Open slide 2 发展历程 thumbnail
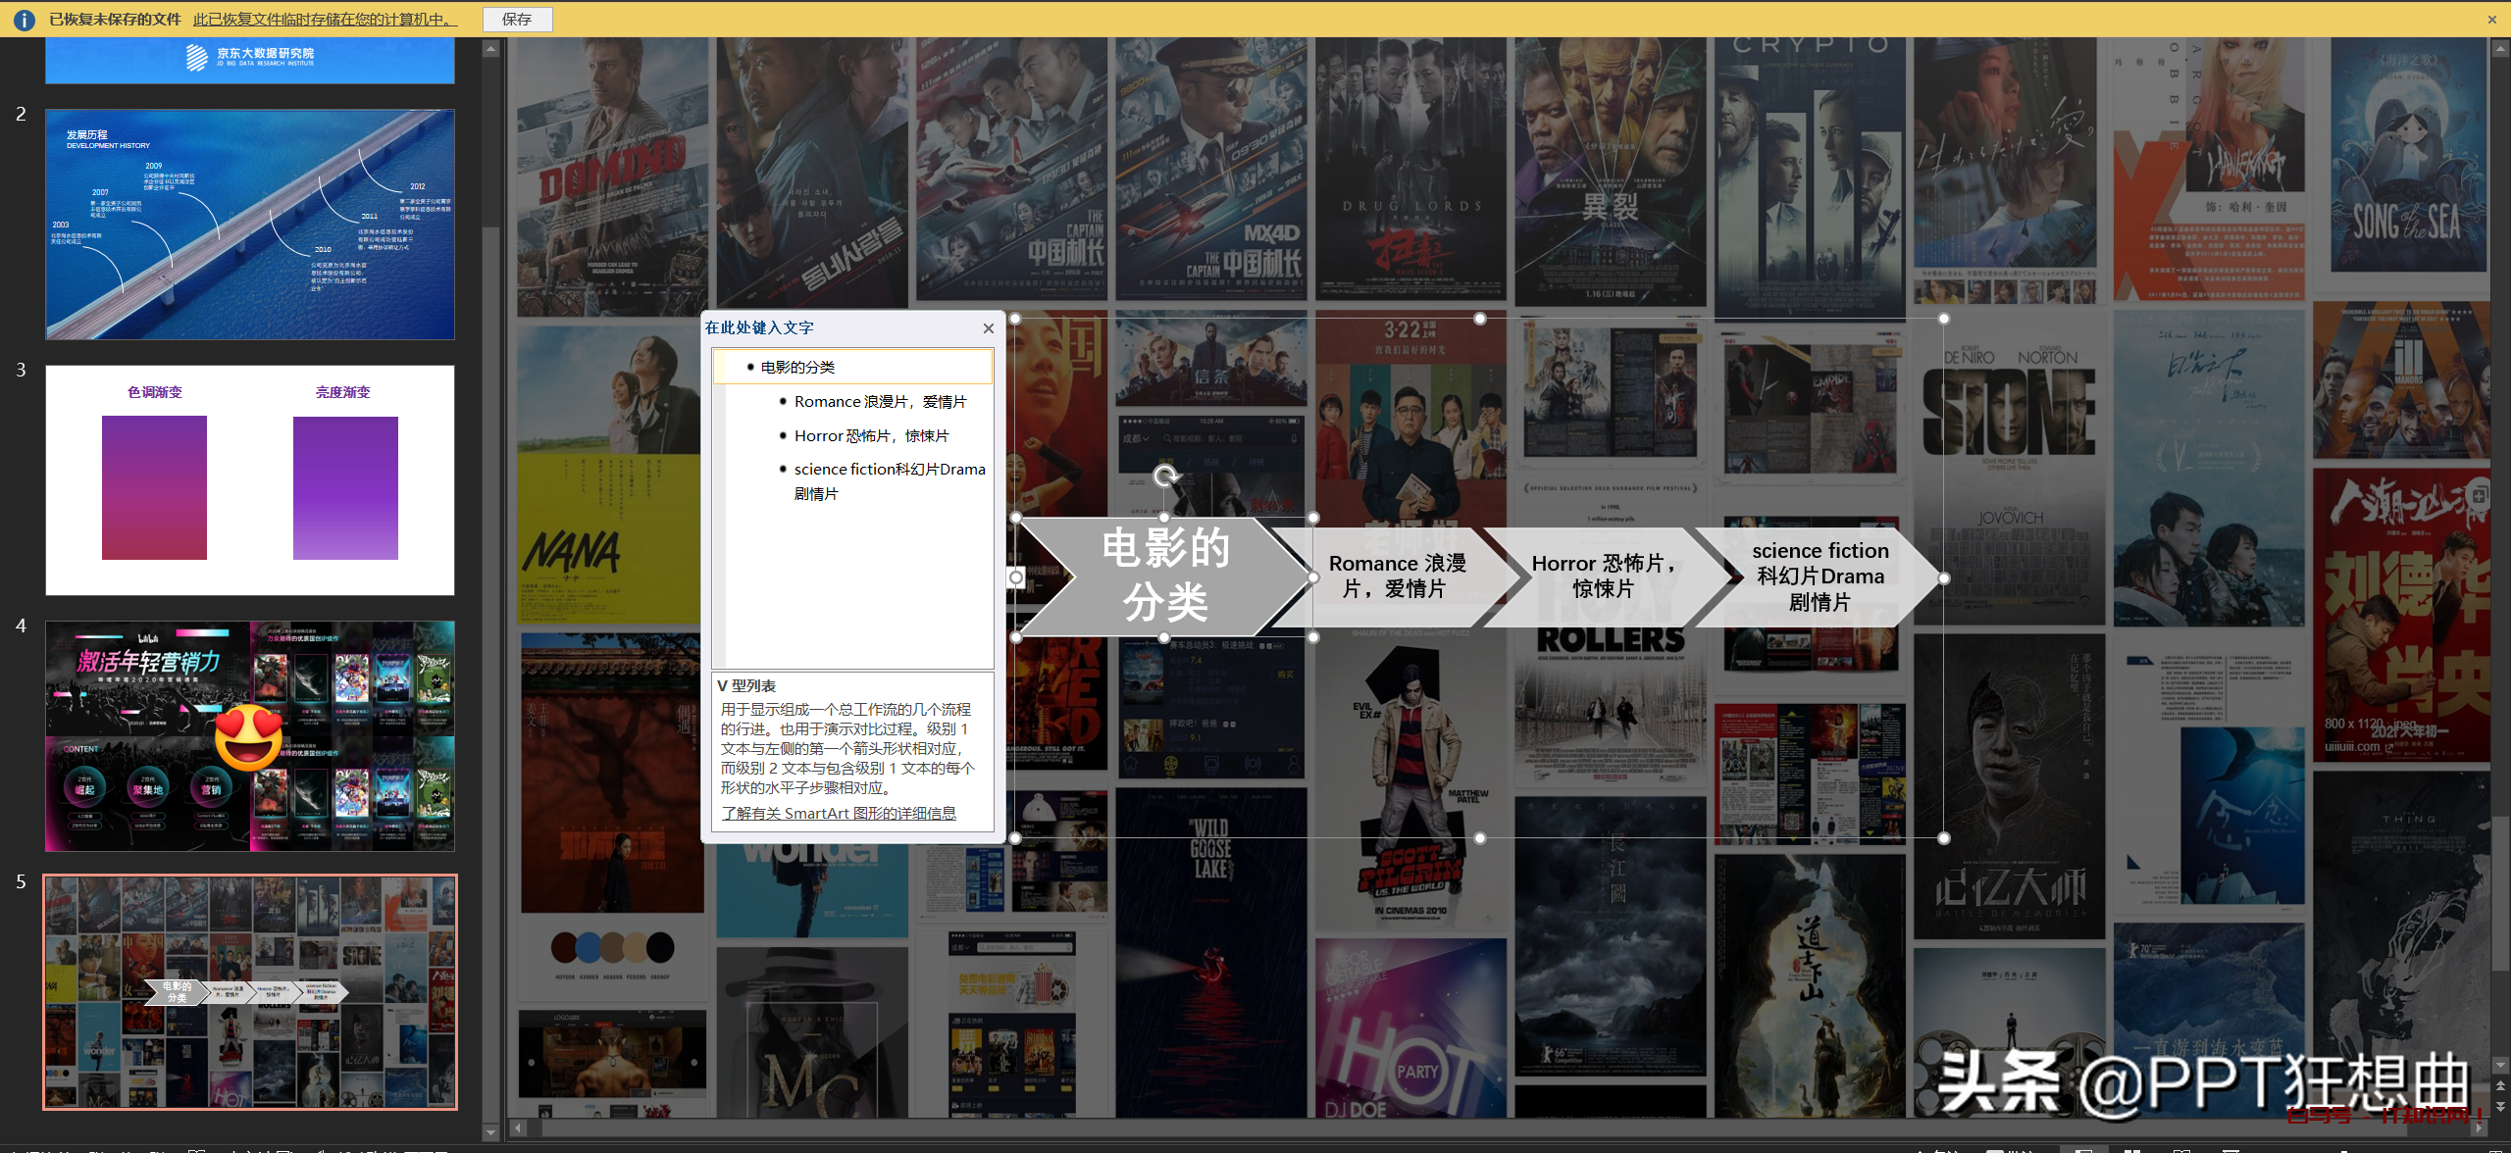The width and height of the screenshot is (2511, 1153). click(250, 225)
